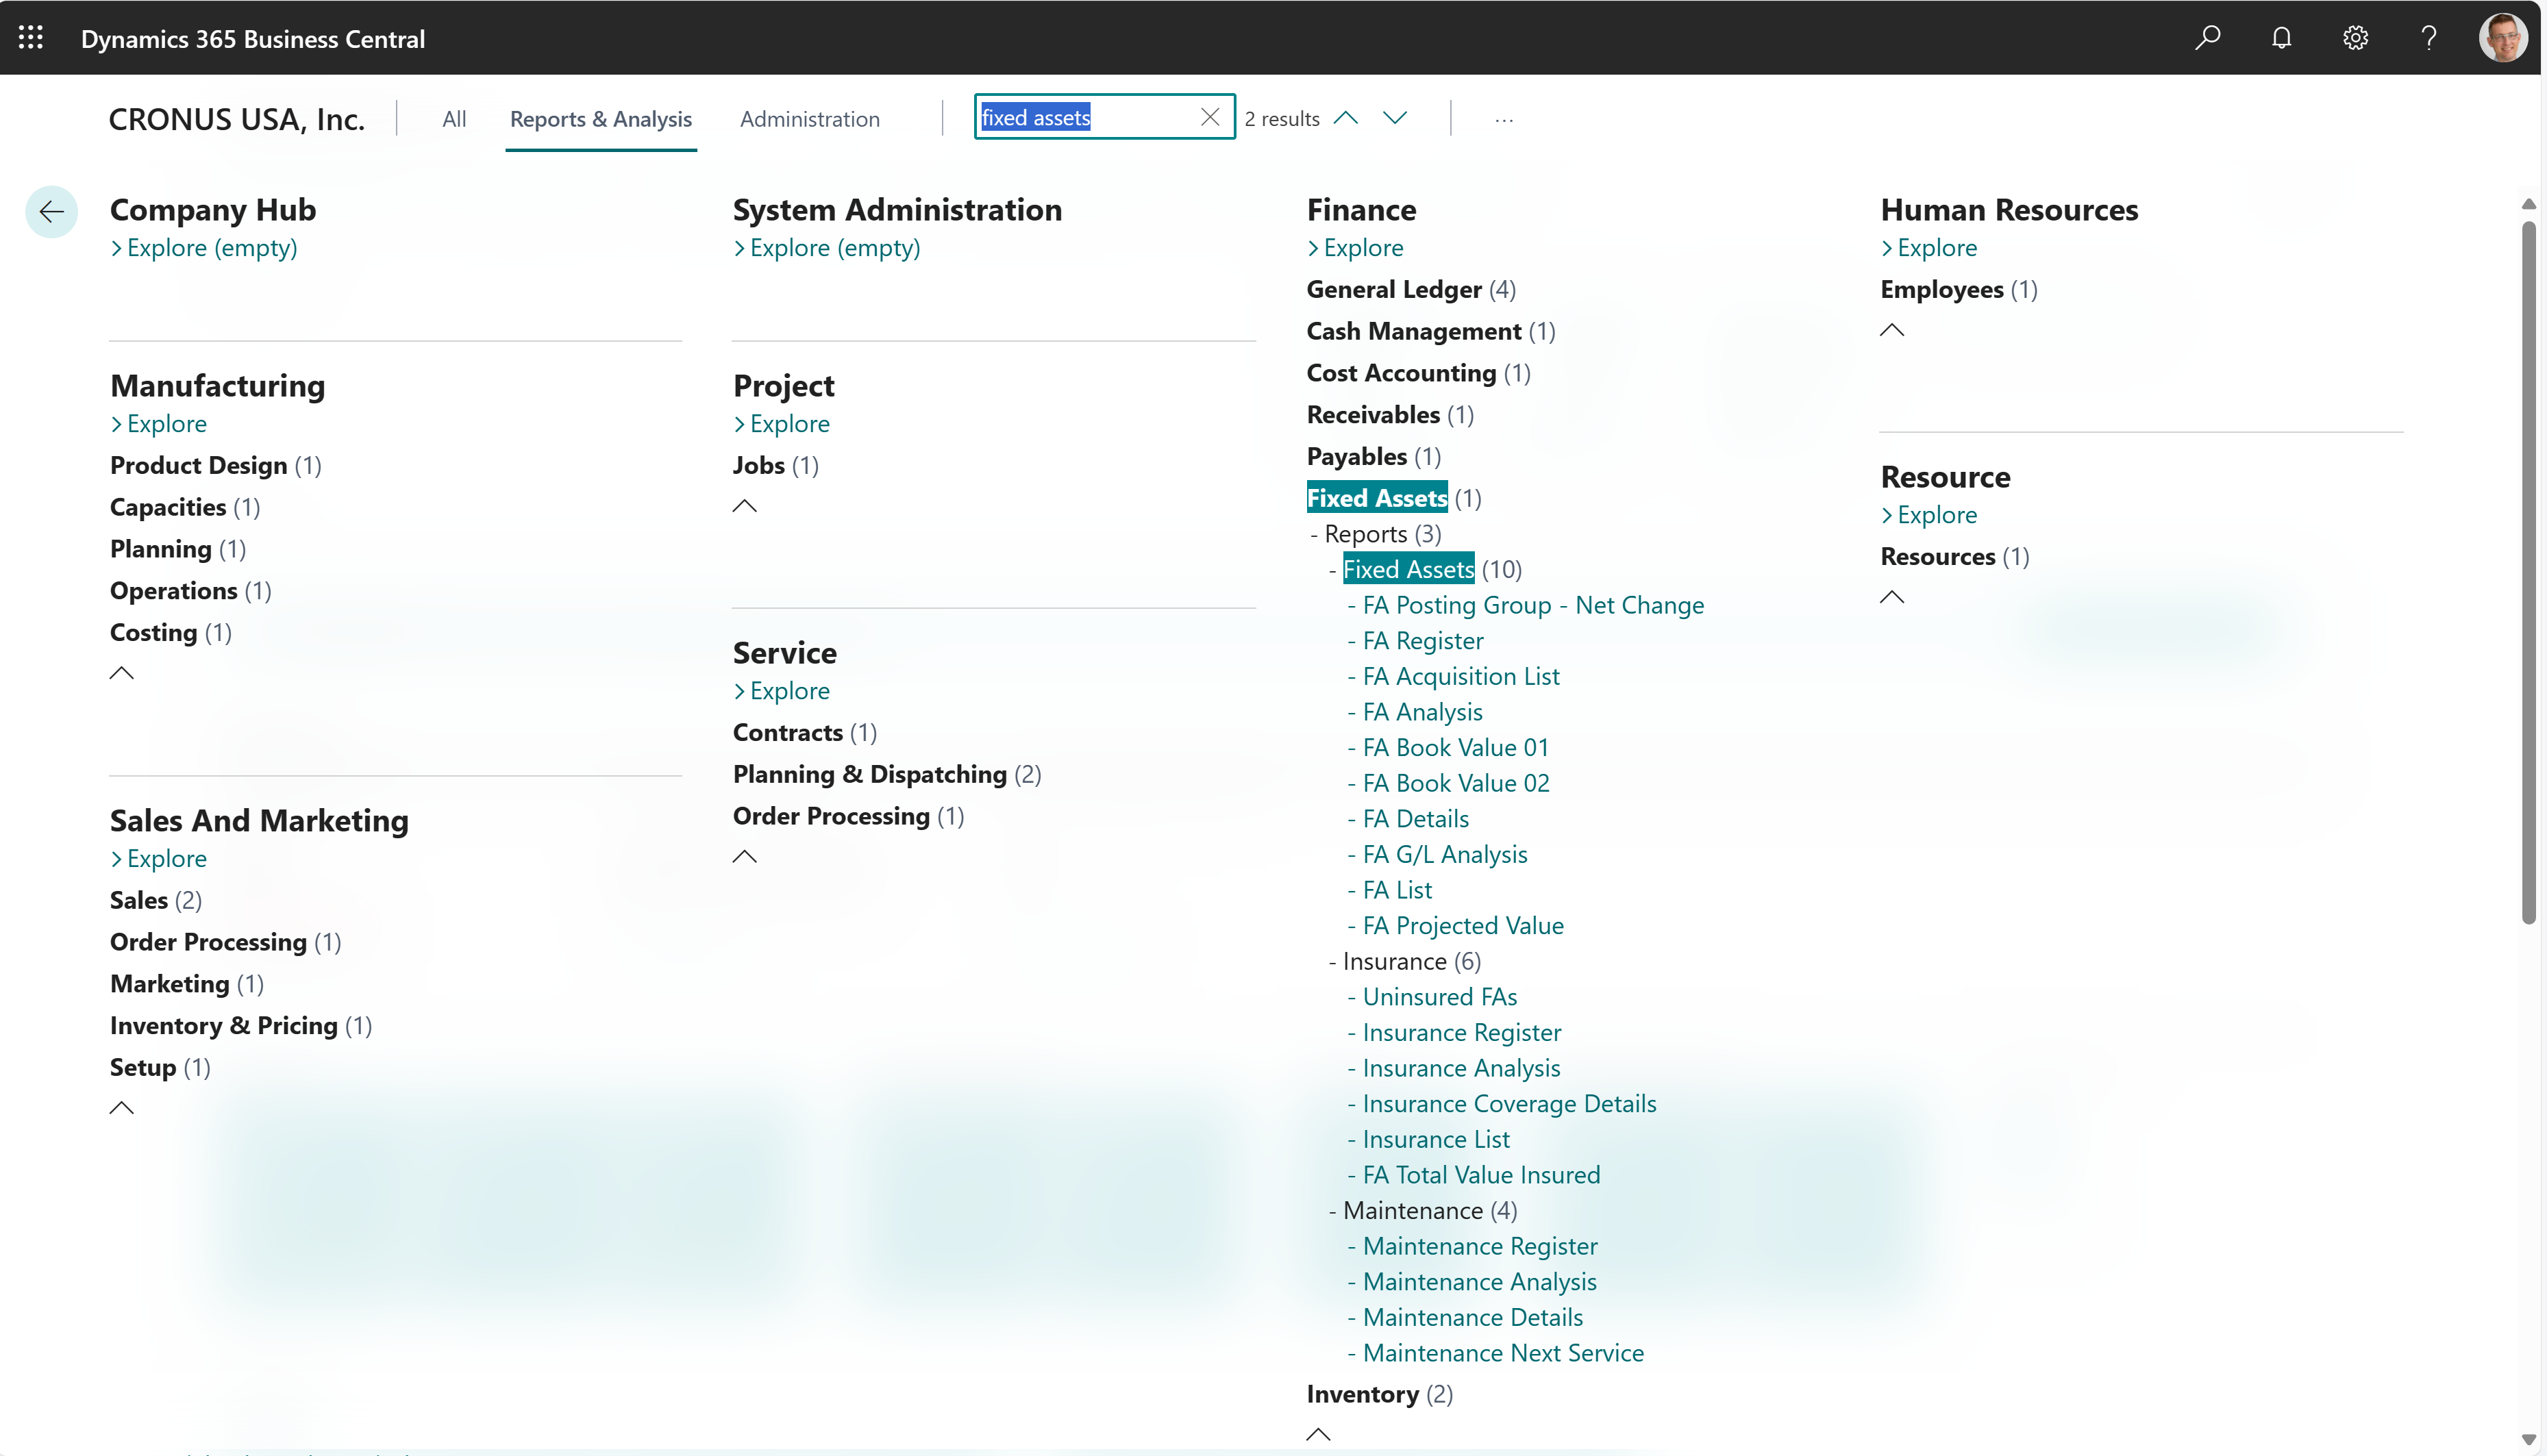Open the Microsoft 365 app launcher
The height and width of the screenshot is (1456, 2547).
coord(30,37)
